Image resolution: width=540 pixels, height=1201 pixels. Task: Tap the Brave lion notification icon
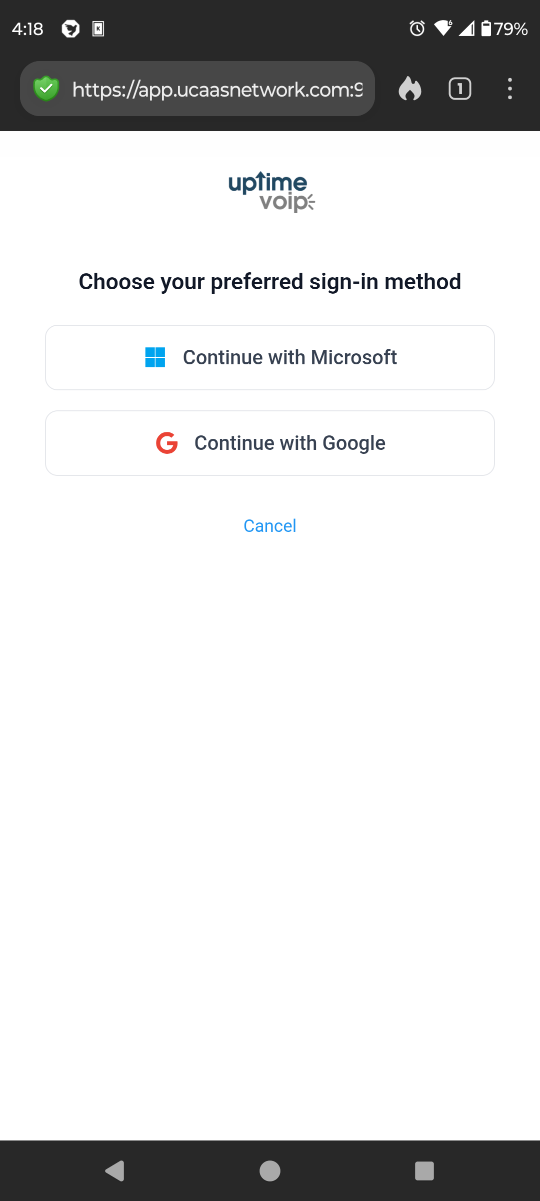point(70,29)
